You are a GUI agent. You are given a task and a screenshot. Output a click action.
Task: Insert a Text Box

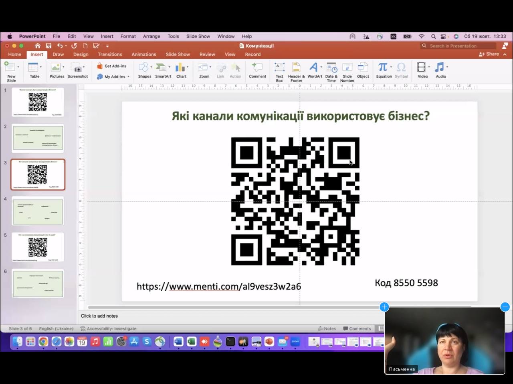coord(279,72)
